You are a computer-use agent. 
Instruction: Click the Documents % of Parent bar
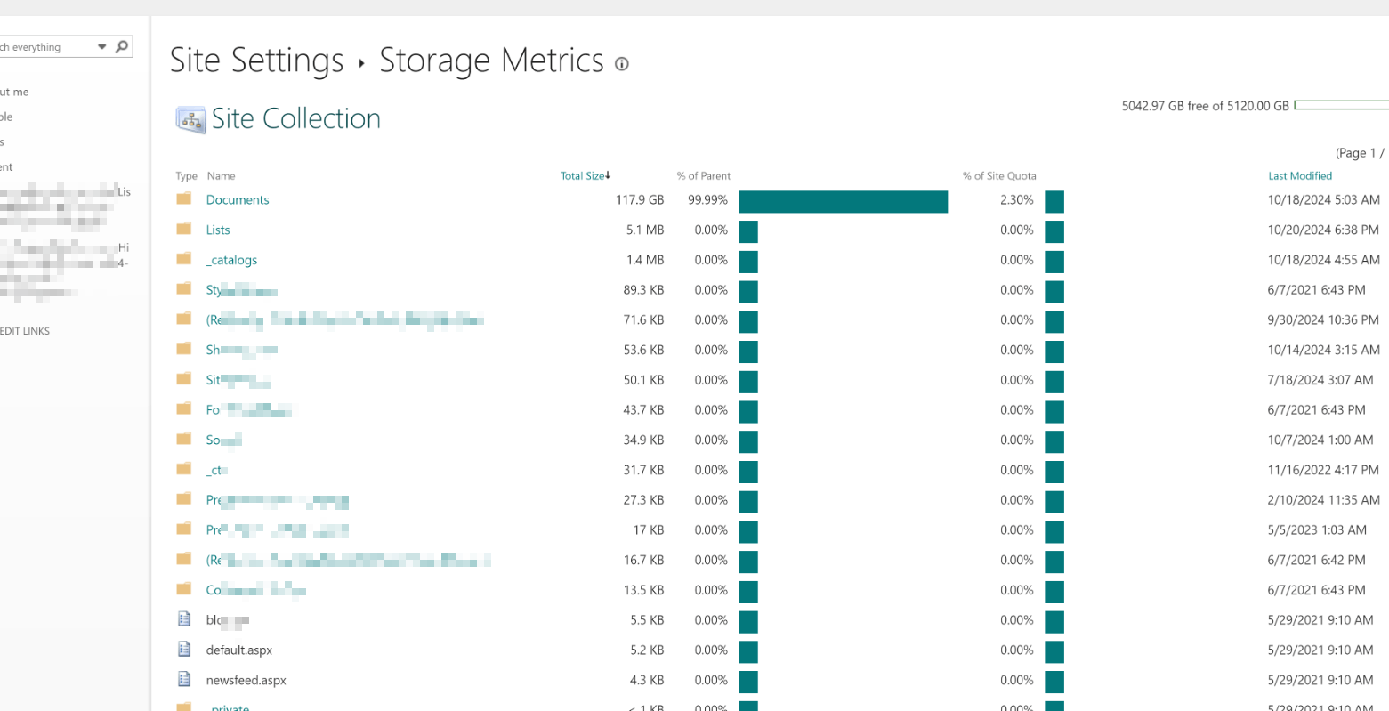coord(843,202)
